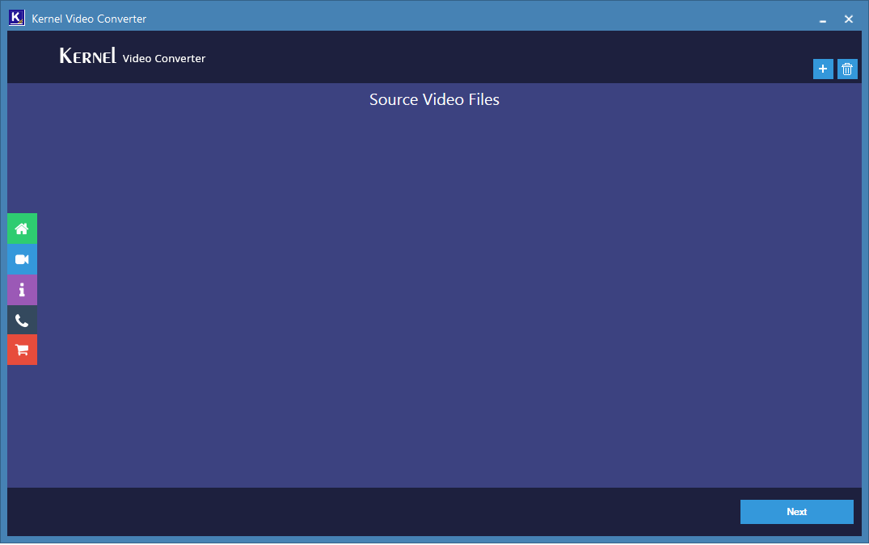Click the trash bin delete icon
The height and width of the screenshot is (545, 869).
point(847,69)
